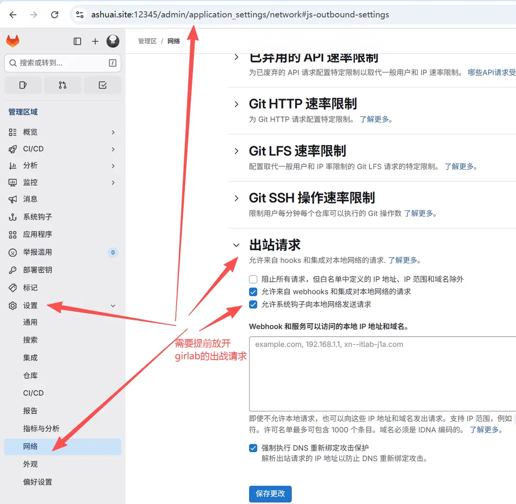Click the 管理区域 sidebar heading
516x504 pixels.
(x=23, y=112)
